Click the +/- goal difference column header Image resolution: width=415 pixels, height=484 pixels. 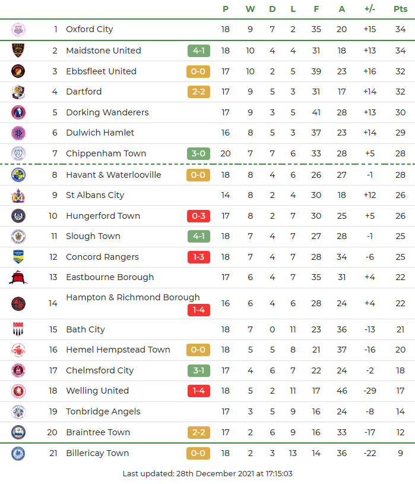[370, 9]
